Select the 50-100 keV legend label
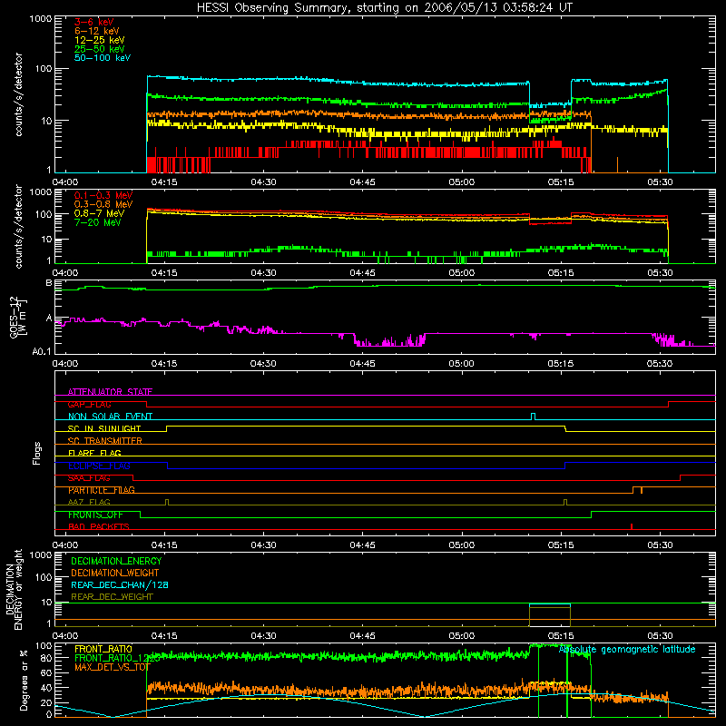Image resolution: width=726 pixels, height=726 pixels. click(x=103, y=58)
